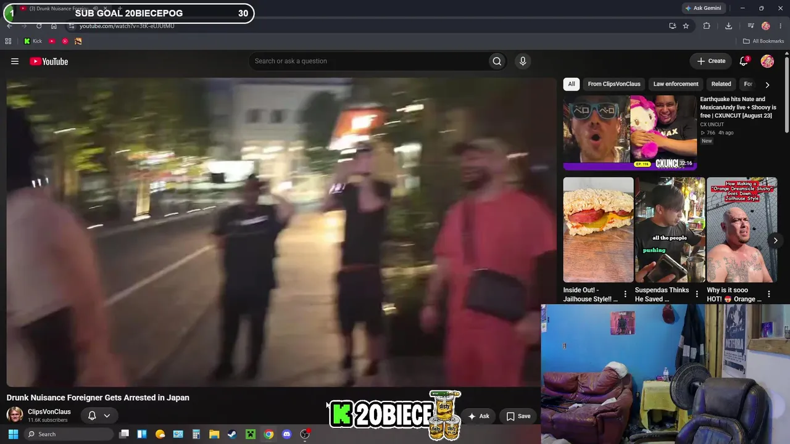Open the CX UNCUT channel name
This screenshot has height=444, width=790.
[x=712, y=125]
